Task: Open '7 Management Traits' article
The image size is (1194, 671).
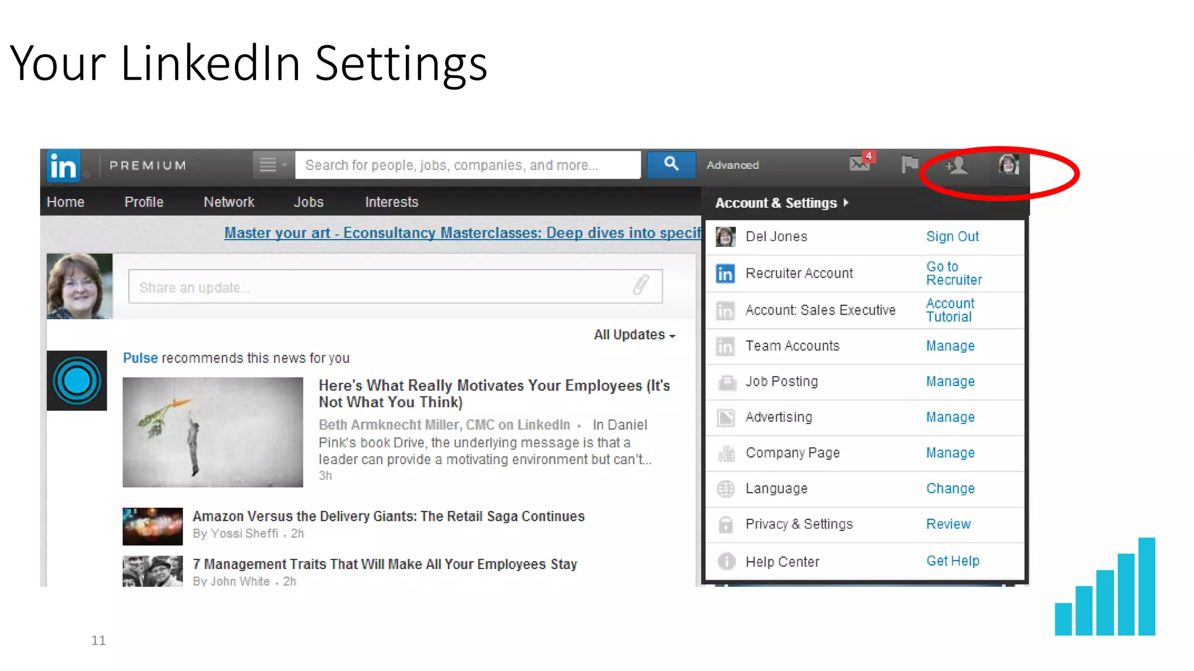Action: (385, 564)
